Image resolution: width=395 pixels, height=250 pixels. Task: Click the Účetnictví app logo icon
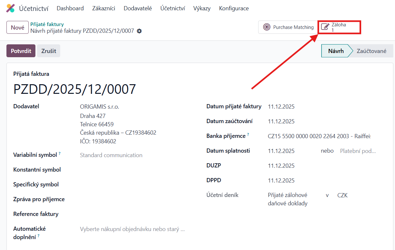pos(11,8)
